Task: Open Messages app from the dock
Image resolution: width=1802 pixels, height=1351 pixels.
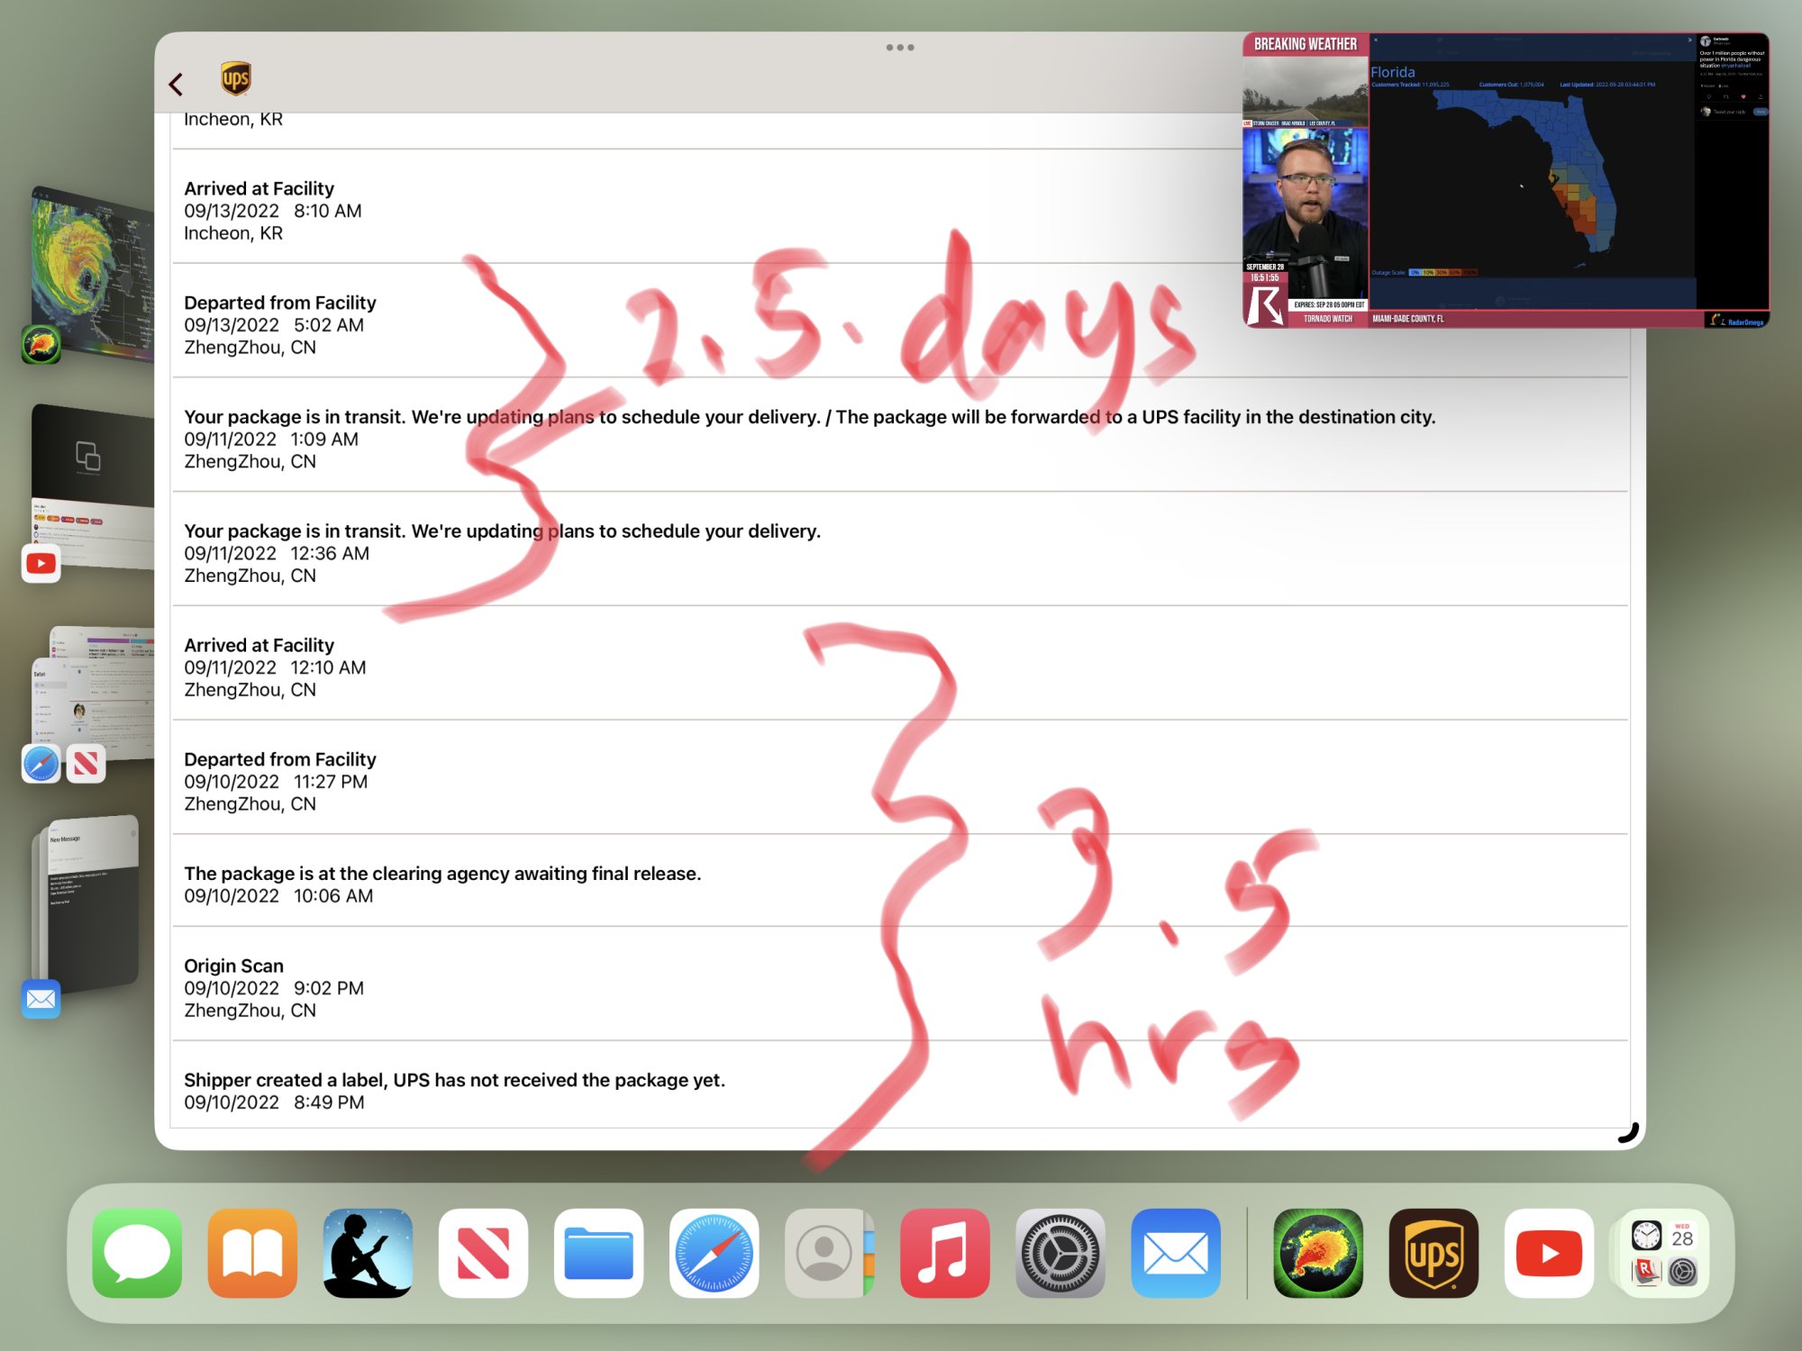Action: click(137, 1253)
